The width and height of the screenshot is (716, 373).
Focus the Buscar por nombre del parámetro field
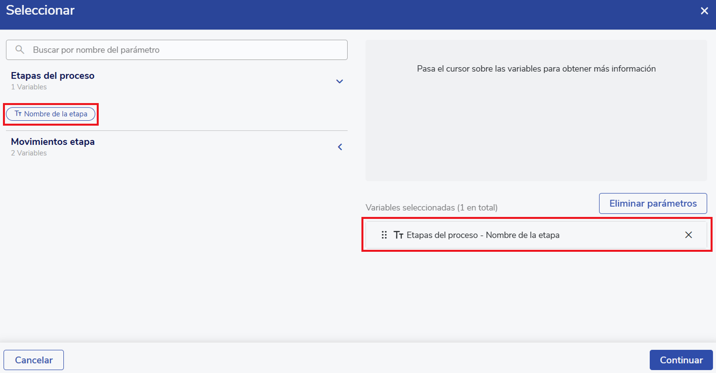click(x=187, y=50)
